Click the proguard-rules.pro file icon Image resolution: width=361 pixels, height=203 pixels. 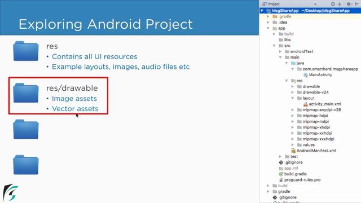pos(281,180)
